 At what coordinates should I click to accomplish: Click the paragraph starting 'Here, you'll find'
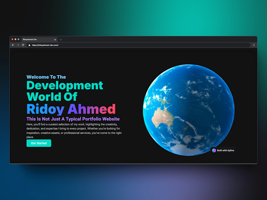point(74,131)
